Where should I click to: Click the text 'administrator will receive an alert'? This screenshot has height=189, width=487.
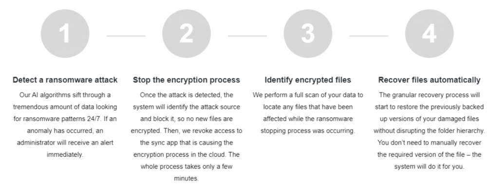[x=65, y=143]
